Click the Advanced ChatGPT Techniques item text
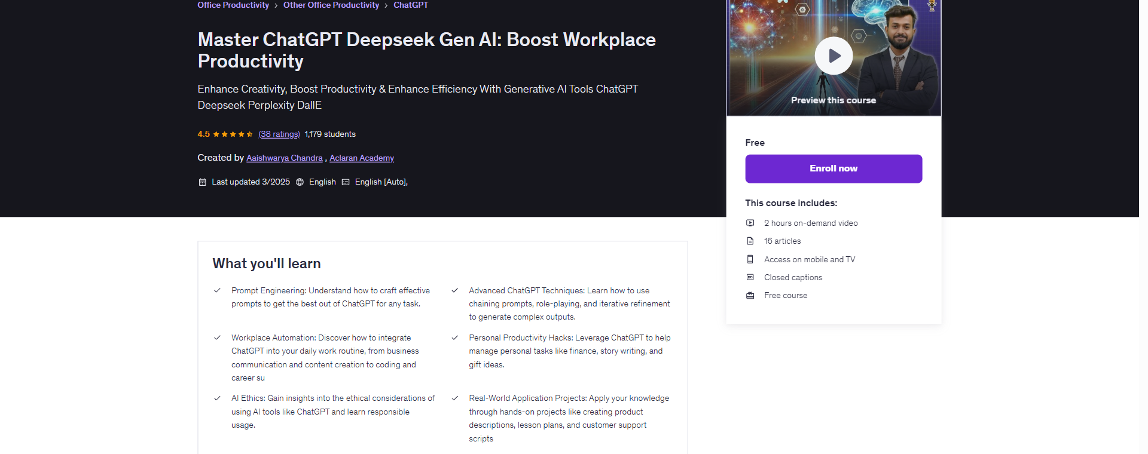 pos(569,303)
